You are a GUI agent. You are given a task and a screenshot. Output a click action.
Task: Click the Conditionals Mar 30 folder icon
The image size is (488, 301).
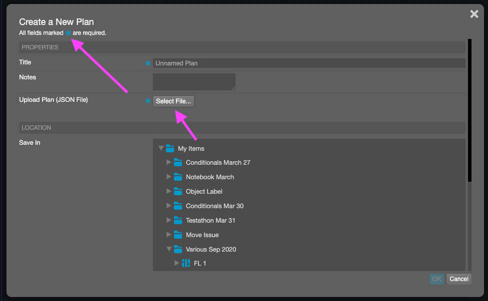tap(178, 206)
